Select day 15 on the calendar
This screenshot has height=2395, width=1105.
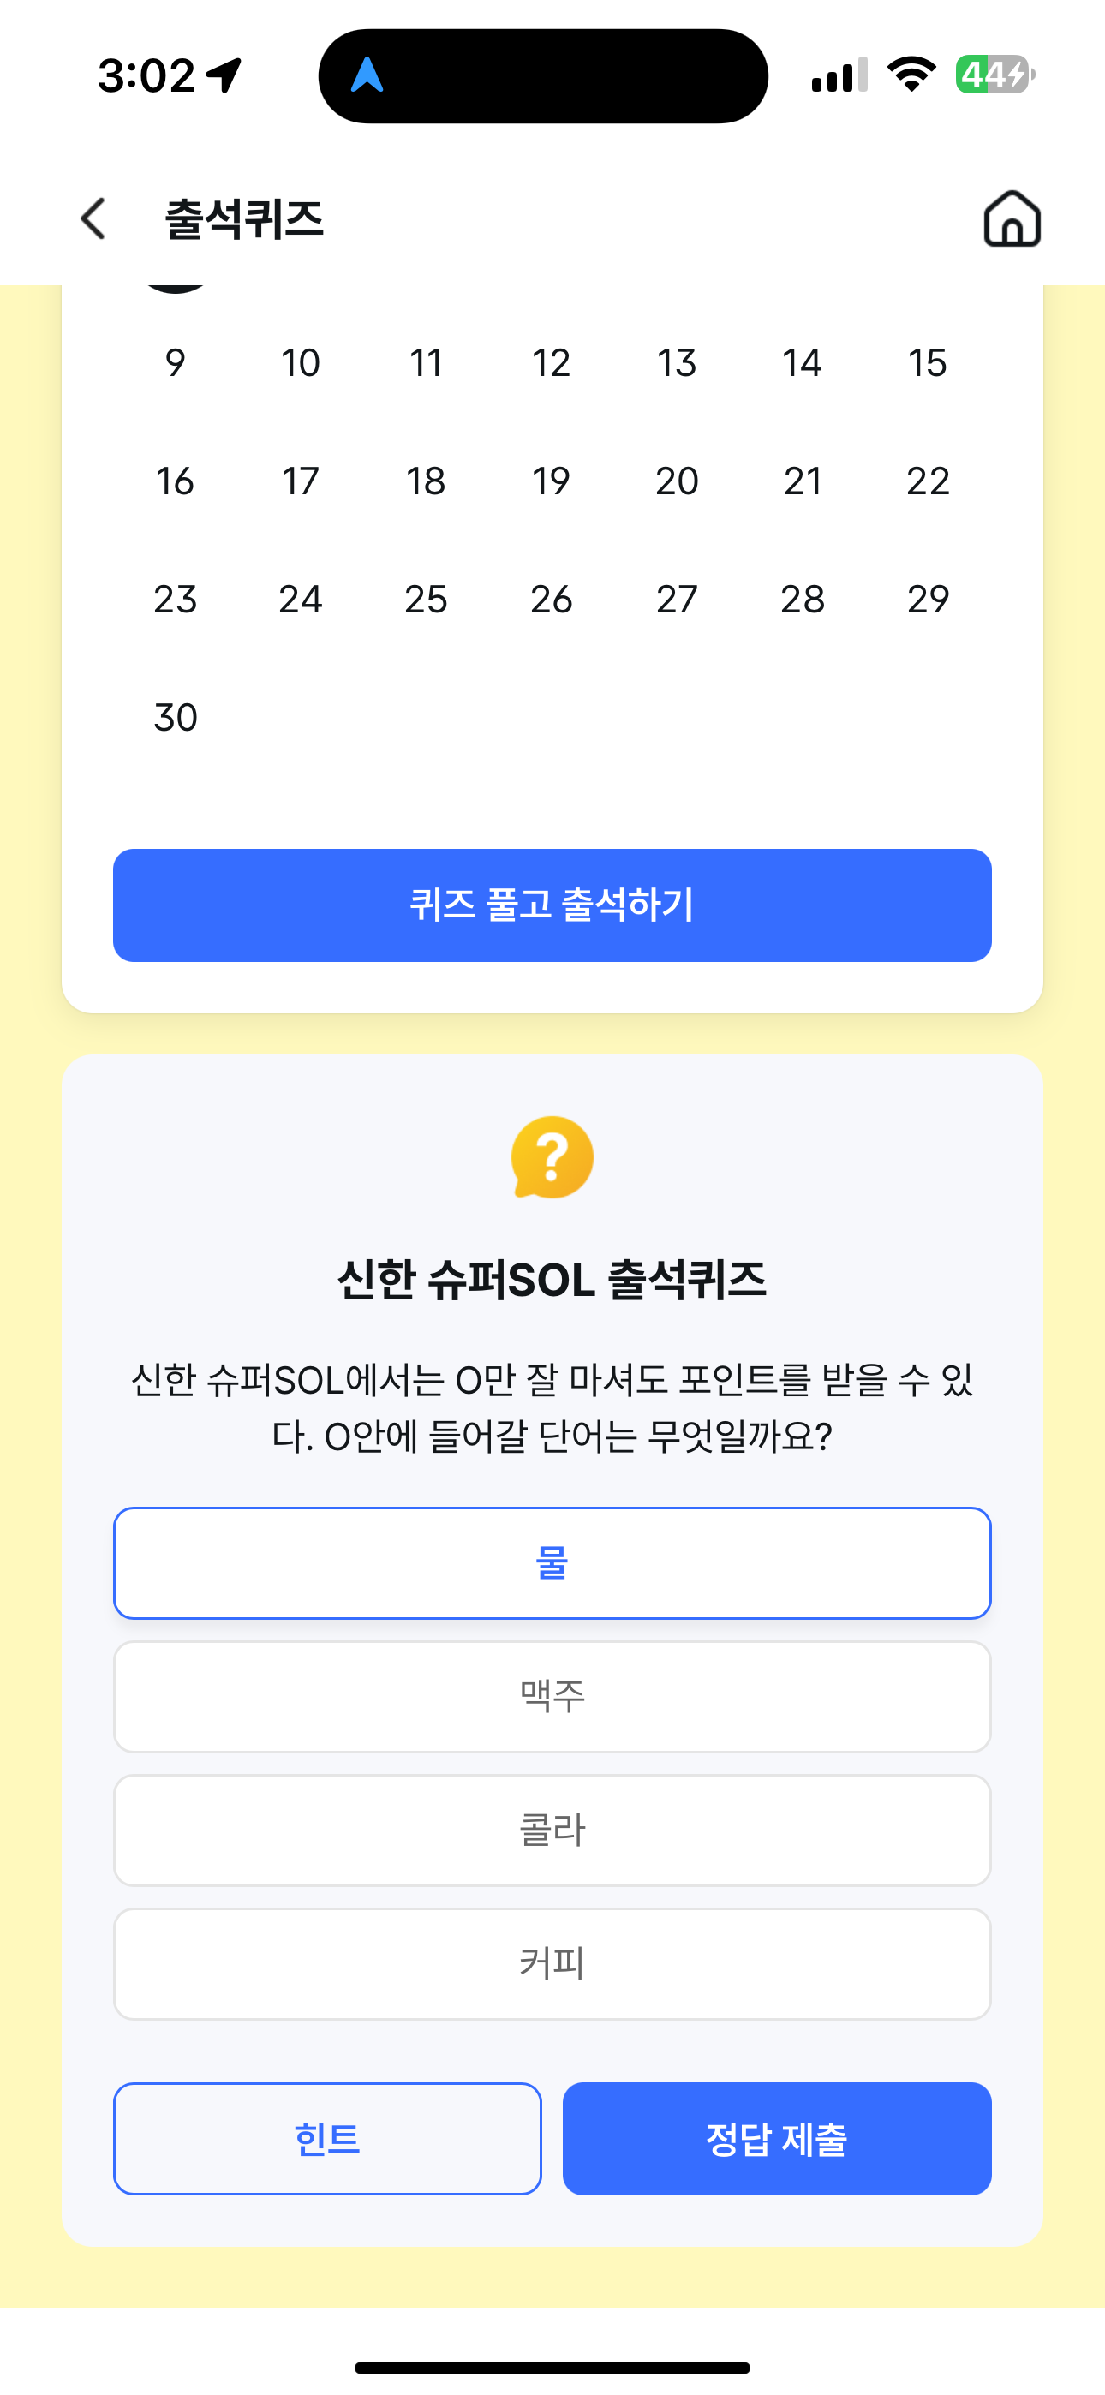(928, 362)
